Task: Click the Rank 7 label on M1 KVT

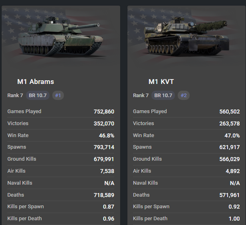Action: click(x=141, y=96)
